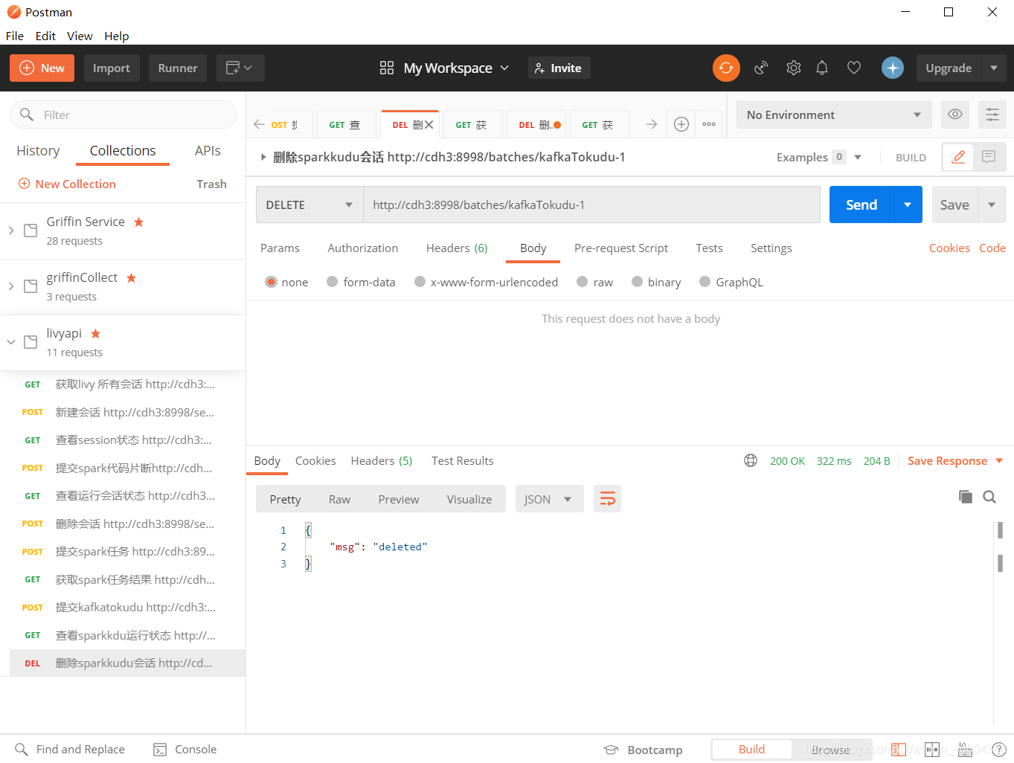
Task: Click the New button
Action: [x=42, y=68]
